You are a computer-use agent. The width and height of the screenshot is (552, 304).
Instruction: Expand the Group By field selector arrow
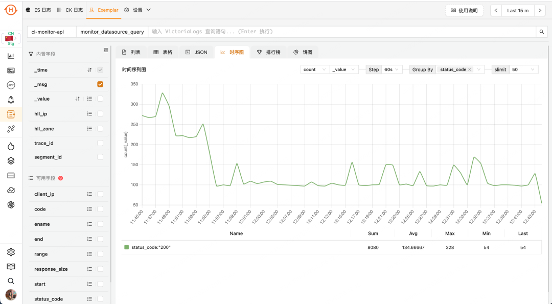(479, 69)
